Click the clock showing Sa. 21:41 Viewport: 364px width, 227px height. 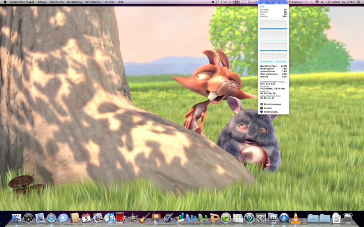(x=347, y=2)
